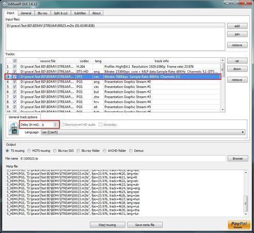Viewport: 254px width, 233px height.
Task: Open the About tab
Action: [97, 13]
